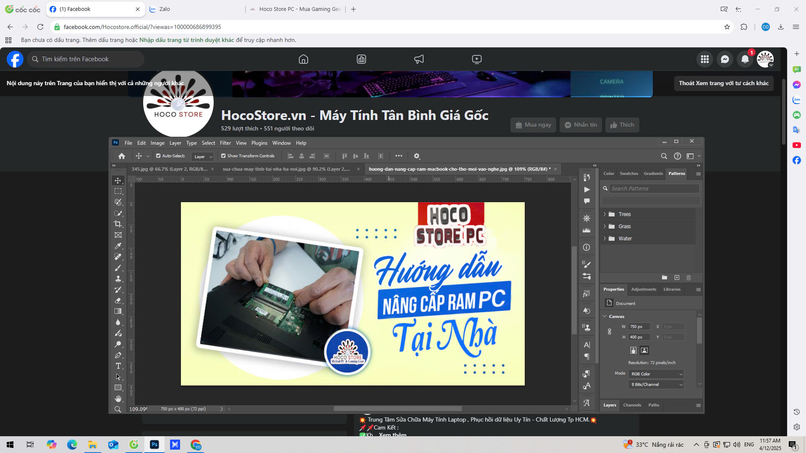Select the Eyedropper tool
806x453 pixels.
118,246
